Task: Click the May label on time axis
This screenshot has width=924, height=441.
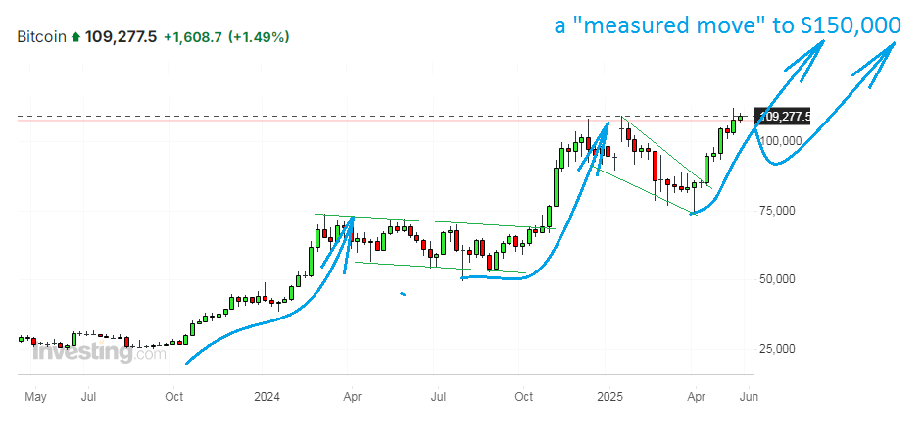Action: [x=34, y=396]
